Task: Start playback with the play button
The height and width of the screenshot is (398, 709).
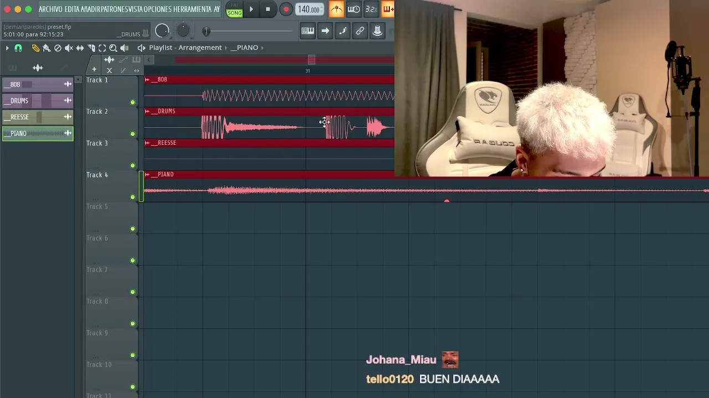Action: pos(251,9)
